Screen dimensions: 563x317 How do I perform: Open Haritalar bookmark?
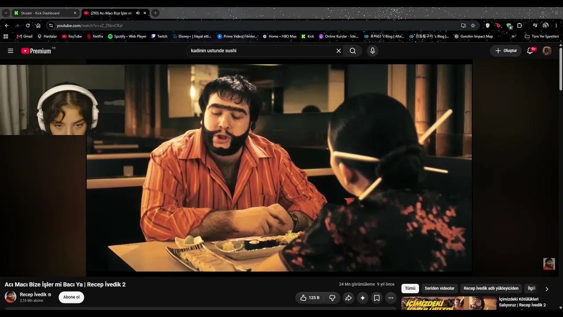(x=47, y=36)
